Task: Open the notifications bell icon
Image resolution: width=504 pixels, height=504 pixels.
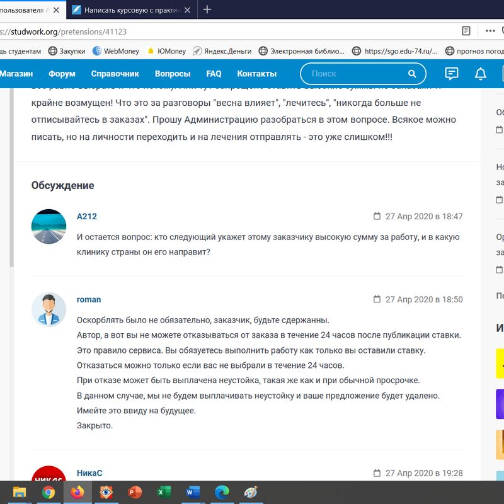Action: 481,74
